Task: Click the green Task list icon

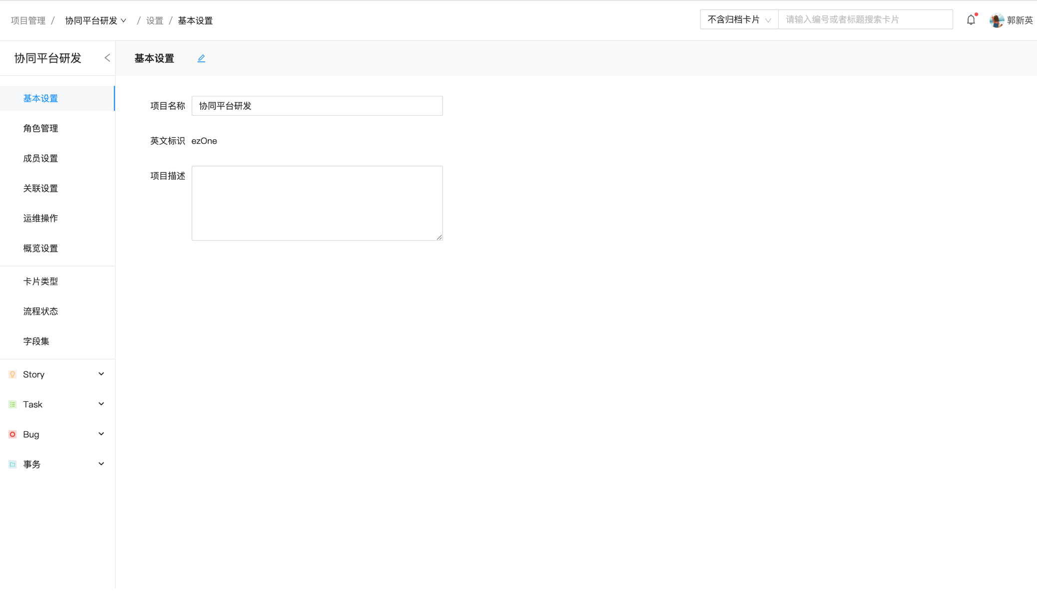Action: (x=12, y=404)
